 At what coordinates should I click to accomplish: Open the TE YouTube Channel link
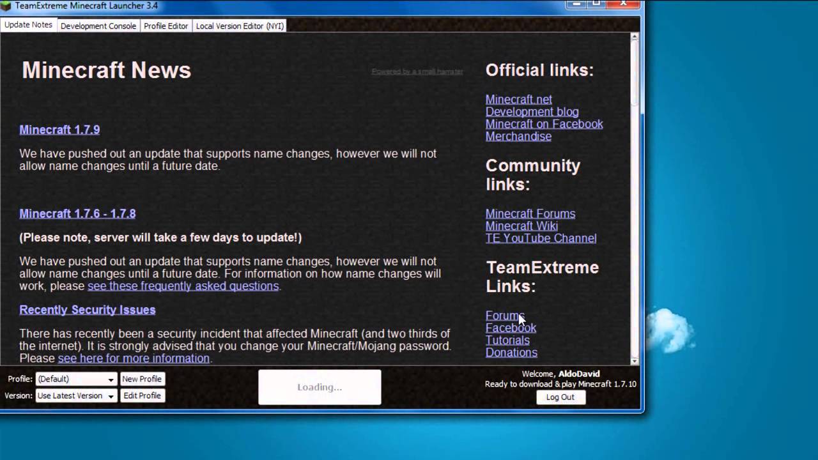click(x=541, y=238)
